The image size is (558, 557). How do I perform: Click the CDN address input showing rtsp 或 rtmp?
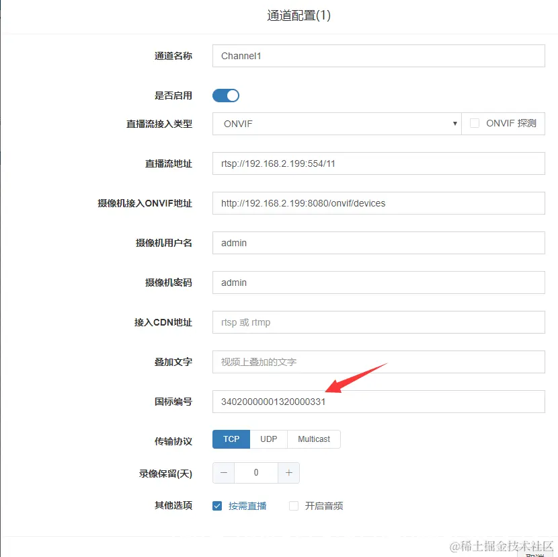click(378, 322)
